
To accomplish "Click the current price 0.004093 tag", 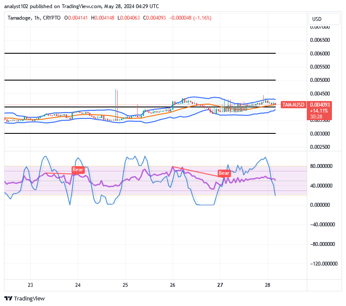I will click(320, 105).
